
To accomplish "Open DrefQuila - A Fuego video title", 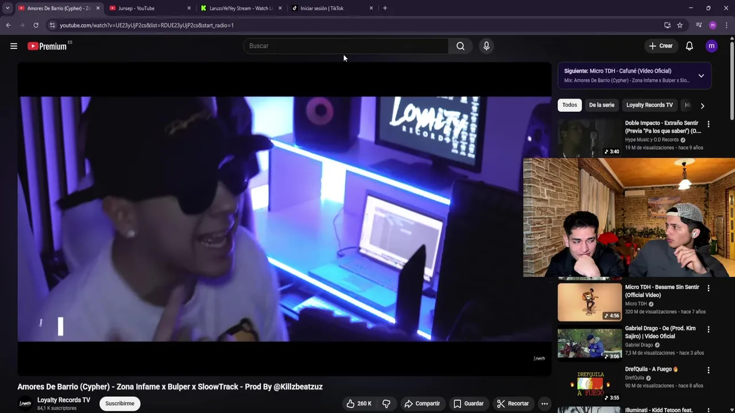I will coord(652,369).
